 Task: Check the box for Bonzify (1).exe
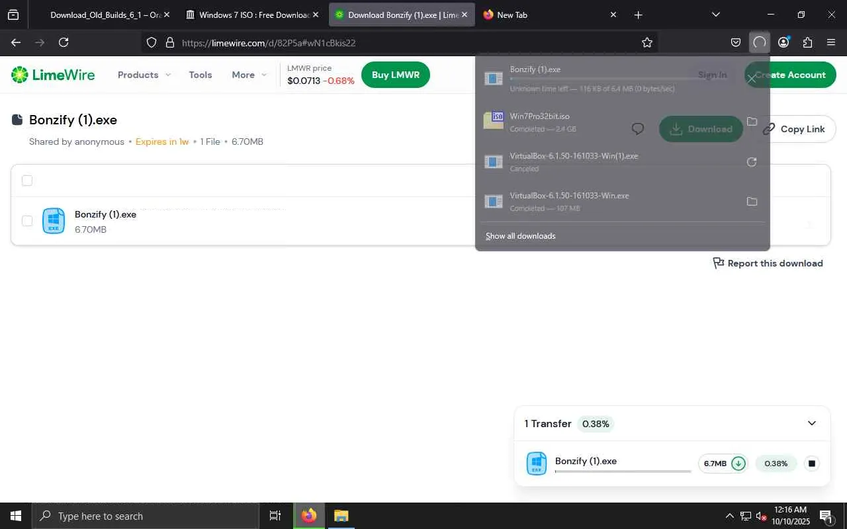(x=27, y=221)
